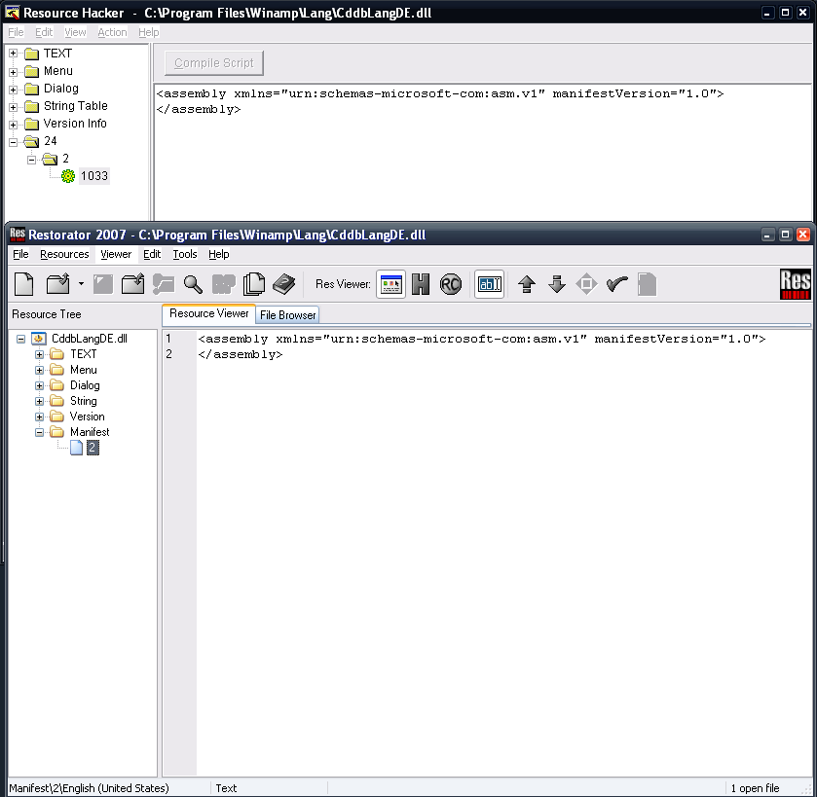Image resolution: width=817 pixels, height=797 pixels.
Task: Collapse Manifest folder in Restorator tree
Action: tap(39, 433)
